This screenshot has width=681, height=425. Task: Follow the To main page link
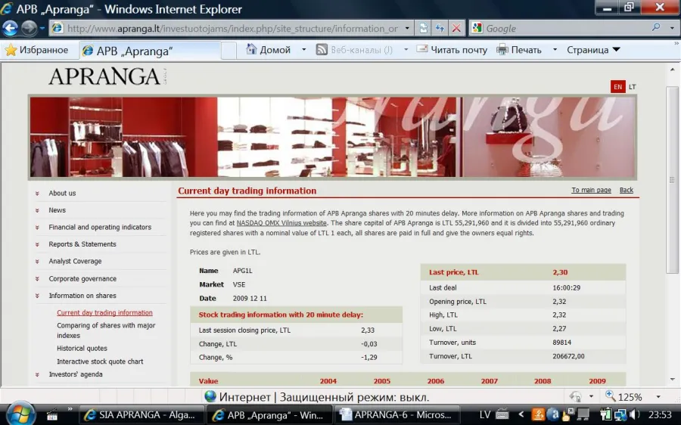pos(591,190)
